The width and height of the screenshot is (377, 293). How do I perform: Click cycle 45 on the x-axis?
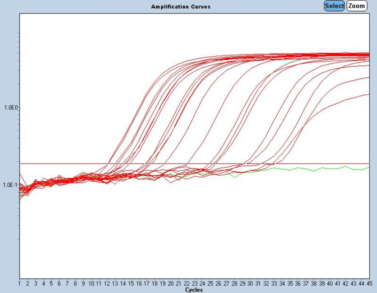point(369,284)
